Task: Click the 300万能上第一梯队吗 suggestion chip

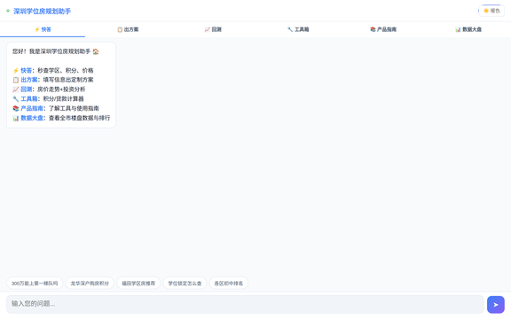Action: pyautogui.click(x=35, y=284)
